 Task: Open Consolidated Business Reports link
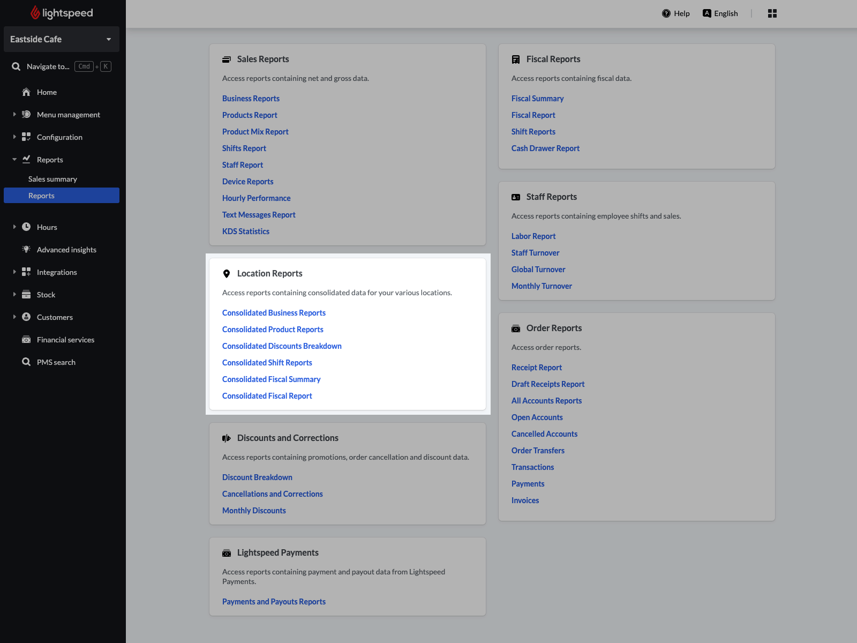[274, 313]
